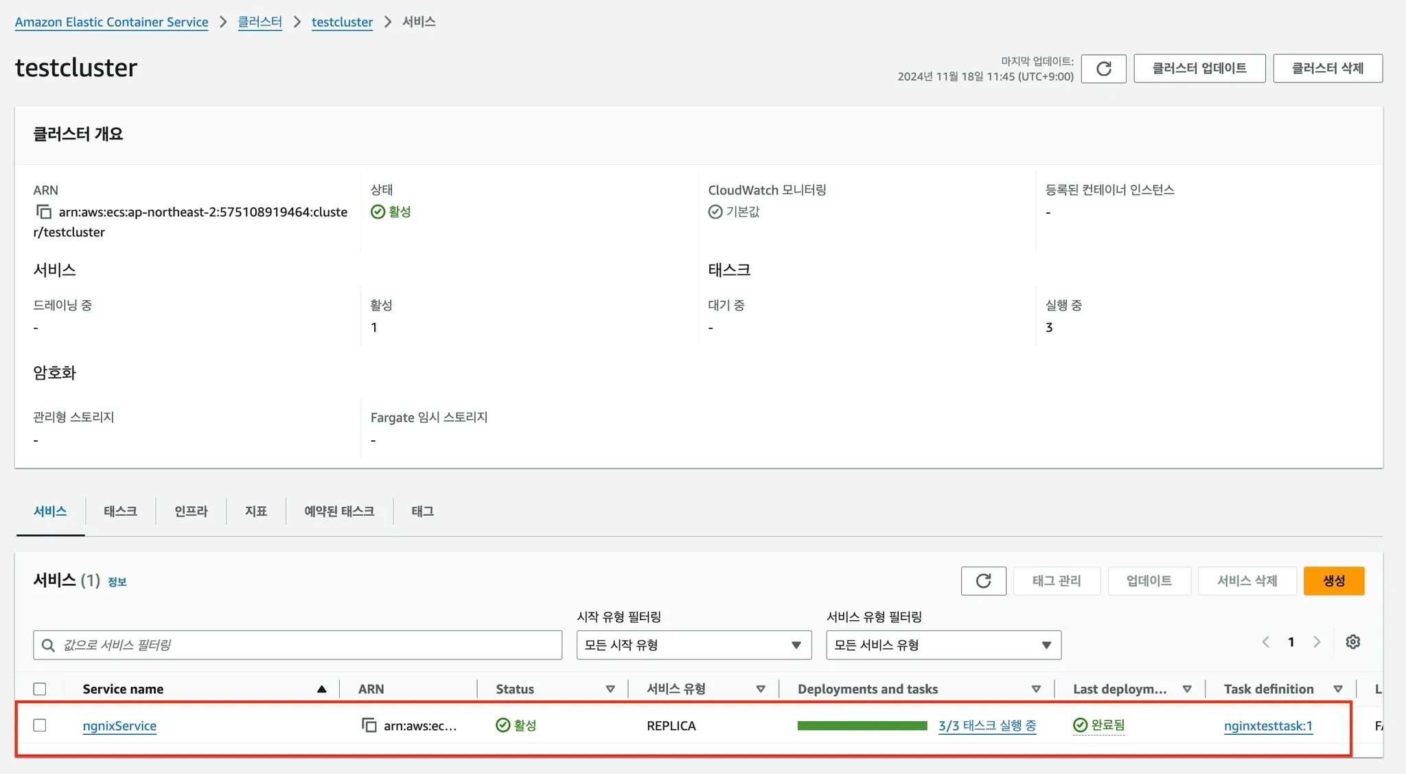Open the Status column sort arrow
Image resolution: width=1406 pixels, height=774 pixels.
coord(610,689)
